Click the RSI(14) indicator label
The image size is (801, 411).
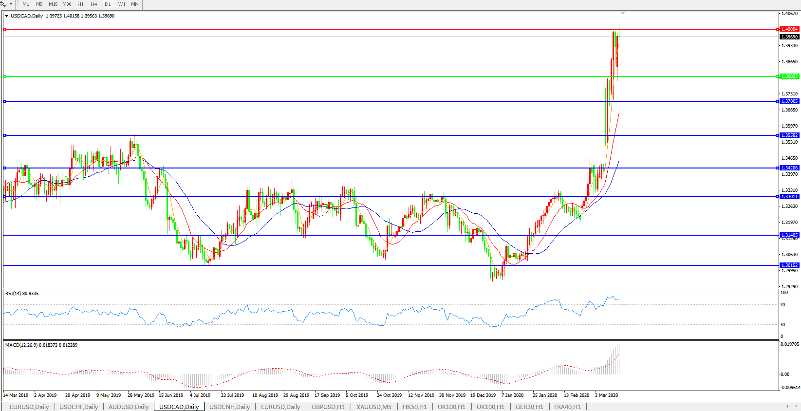(x=22, y=294)
